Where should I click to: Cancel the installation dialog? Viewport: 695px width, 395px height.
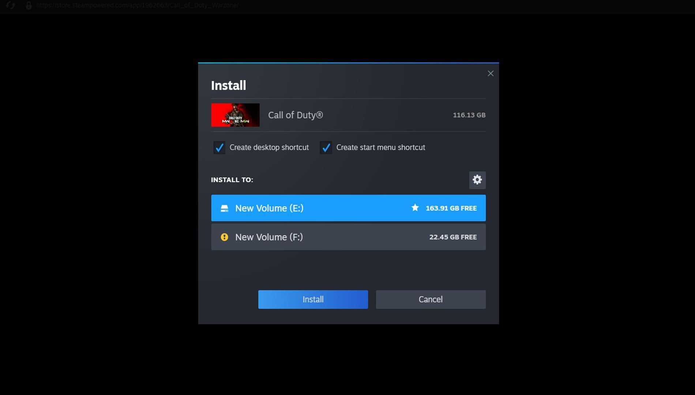pyautogui.click(x=431, y=300)
